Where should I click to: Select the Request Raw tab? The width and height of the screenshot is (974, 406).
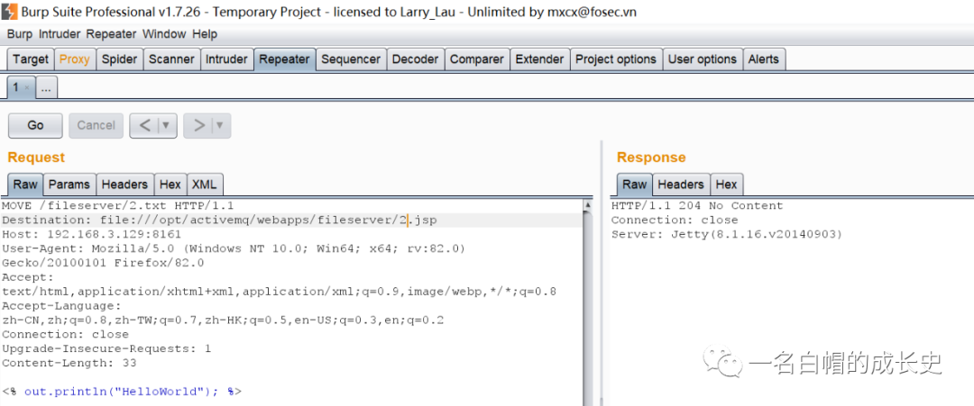25,184
